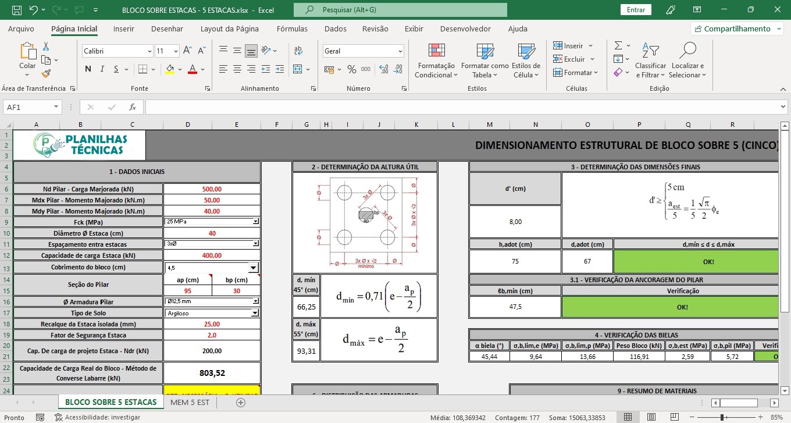791x423 pixels.
Task: Click the Merge and Center icon
Action: (x=298, y=69)
